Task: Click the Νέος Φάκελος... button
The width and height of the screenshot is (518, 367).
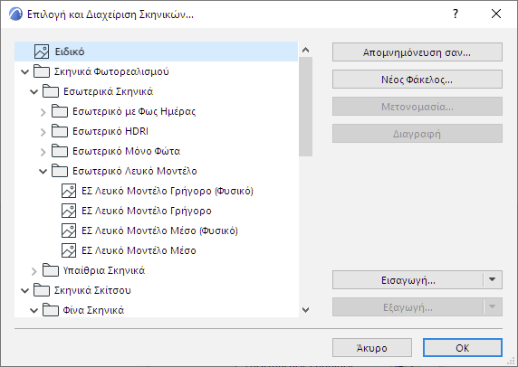Action: 417,79
